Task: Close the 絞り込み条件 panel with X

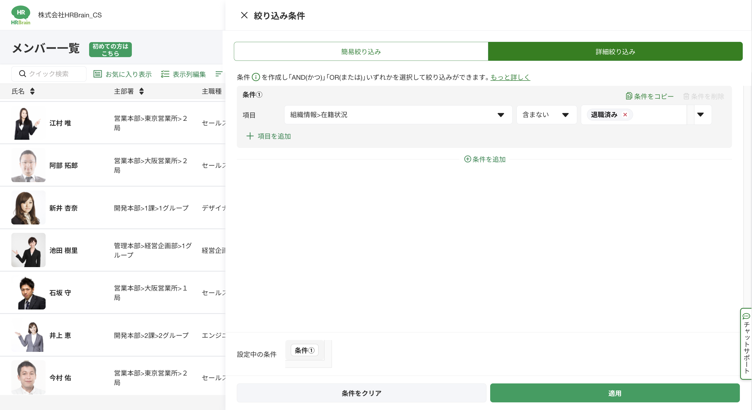Action: [x=244, y=15]
